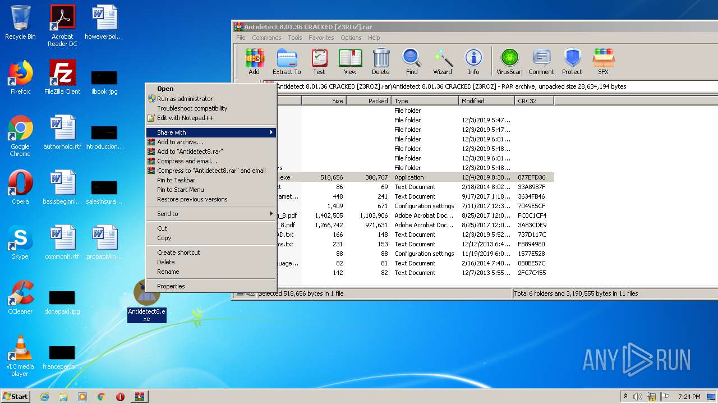This screenshot has height=404, width=718.
Task: Select Create shortcut
Action: point(211,252)
